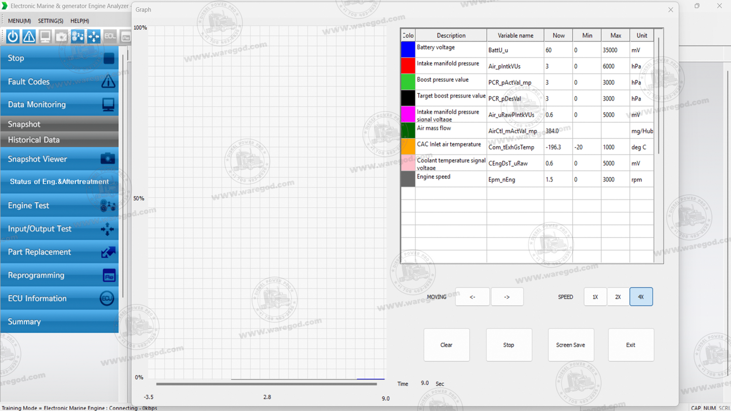Click the power icon in toolbar
The height and width of the screenshot is (411, 731).
(13, 36)
